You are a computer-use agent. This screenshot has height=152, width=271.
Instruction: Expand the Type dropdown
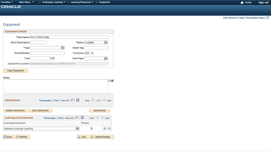click(x=47, y=48)
